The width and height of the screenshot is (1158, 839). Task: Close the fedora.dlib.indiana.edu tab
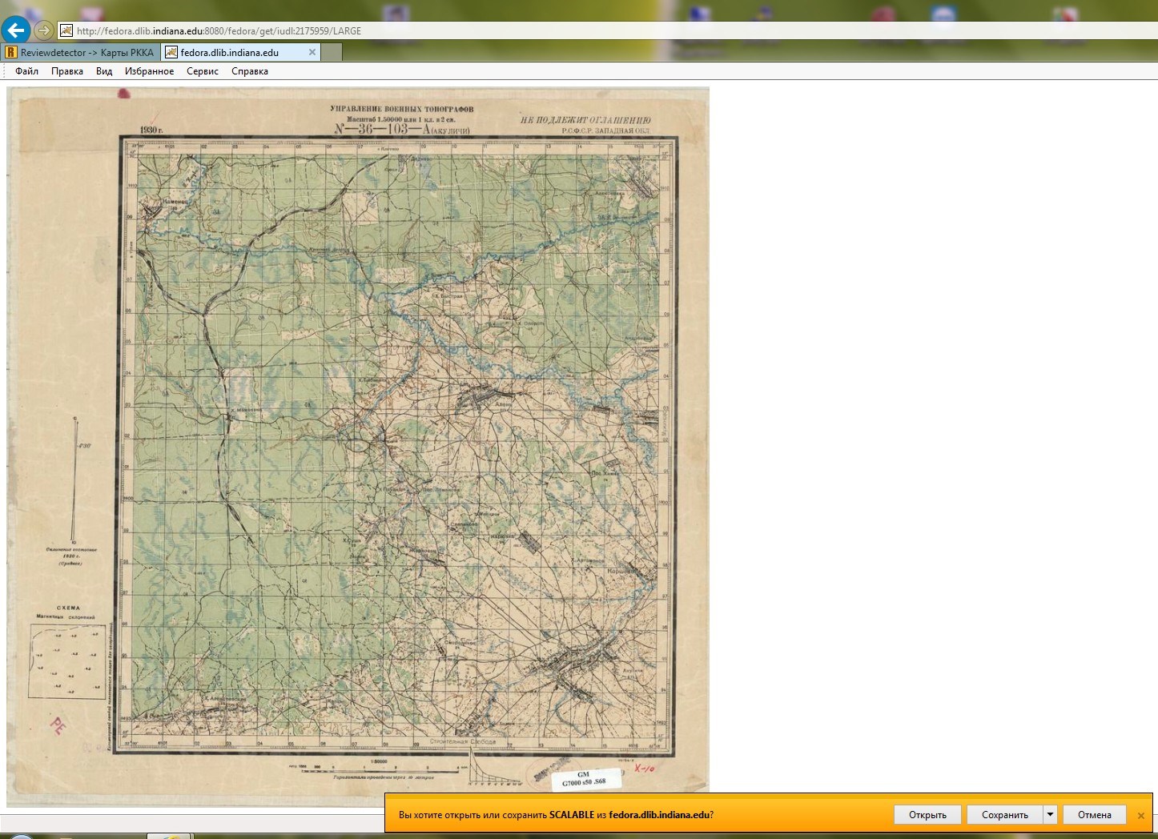click(312, 52)
